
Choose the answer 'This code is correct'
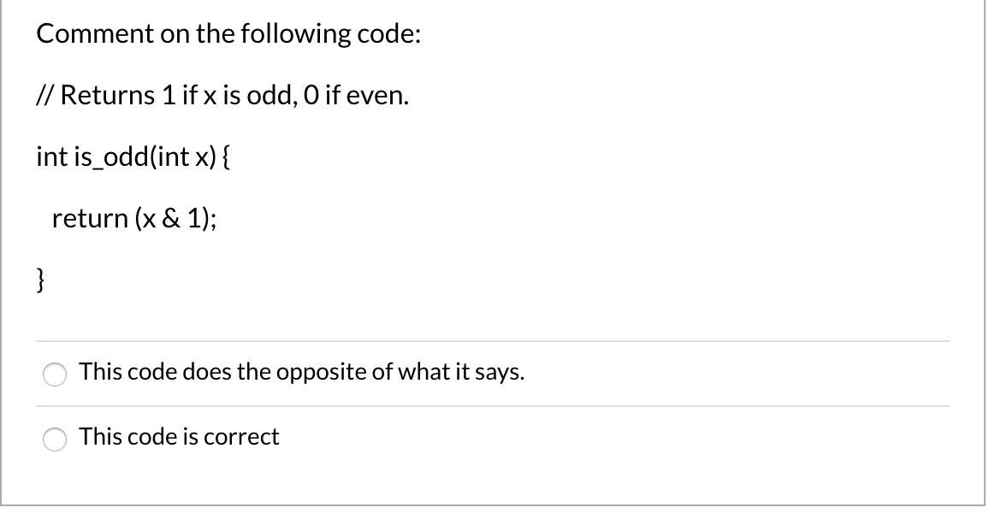click(179, 438)
